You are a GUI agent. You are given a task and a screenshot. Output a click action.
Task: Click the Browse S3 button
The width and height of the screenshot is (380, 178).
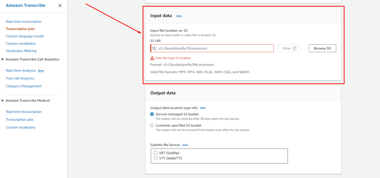click(x=322, y=48)
